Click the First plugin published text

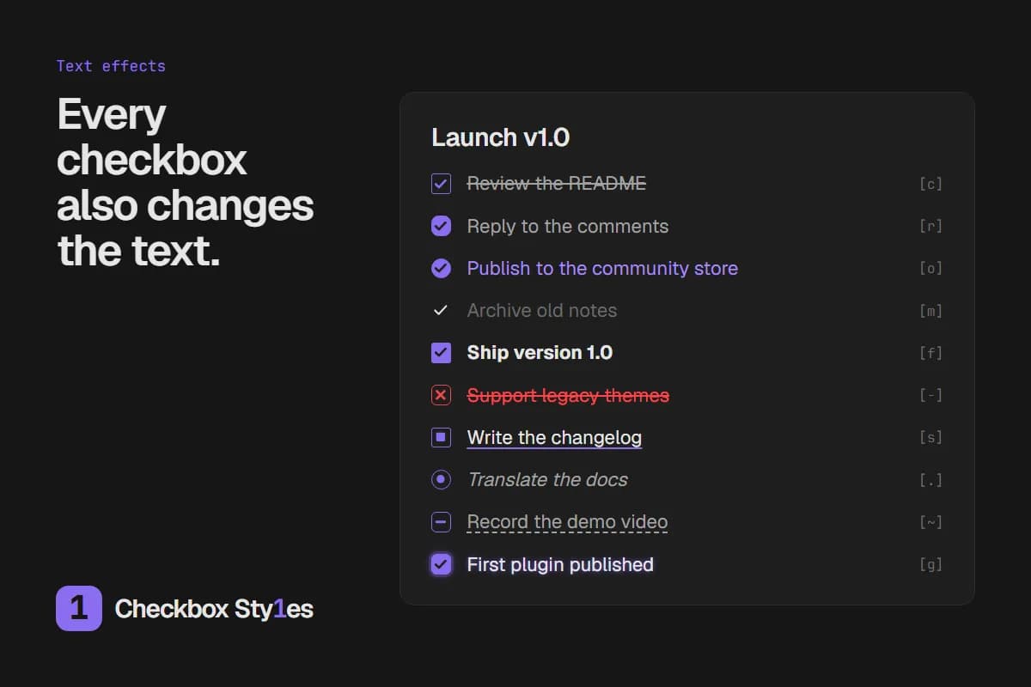pos(560,564)
